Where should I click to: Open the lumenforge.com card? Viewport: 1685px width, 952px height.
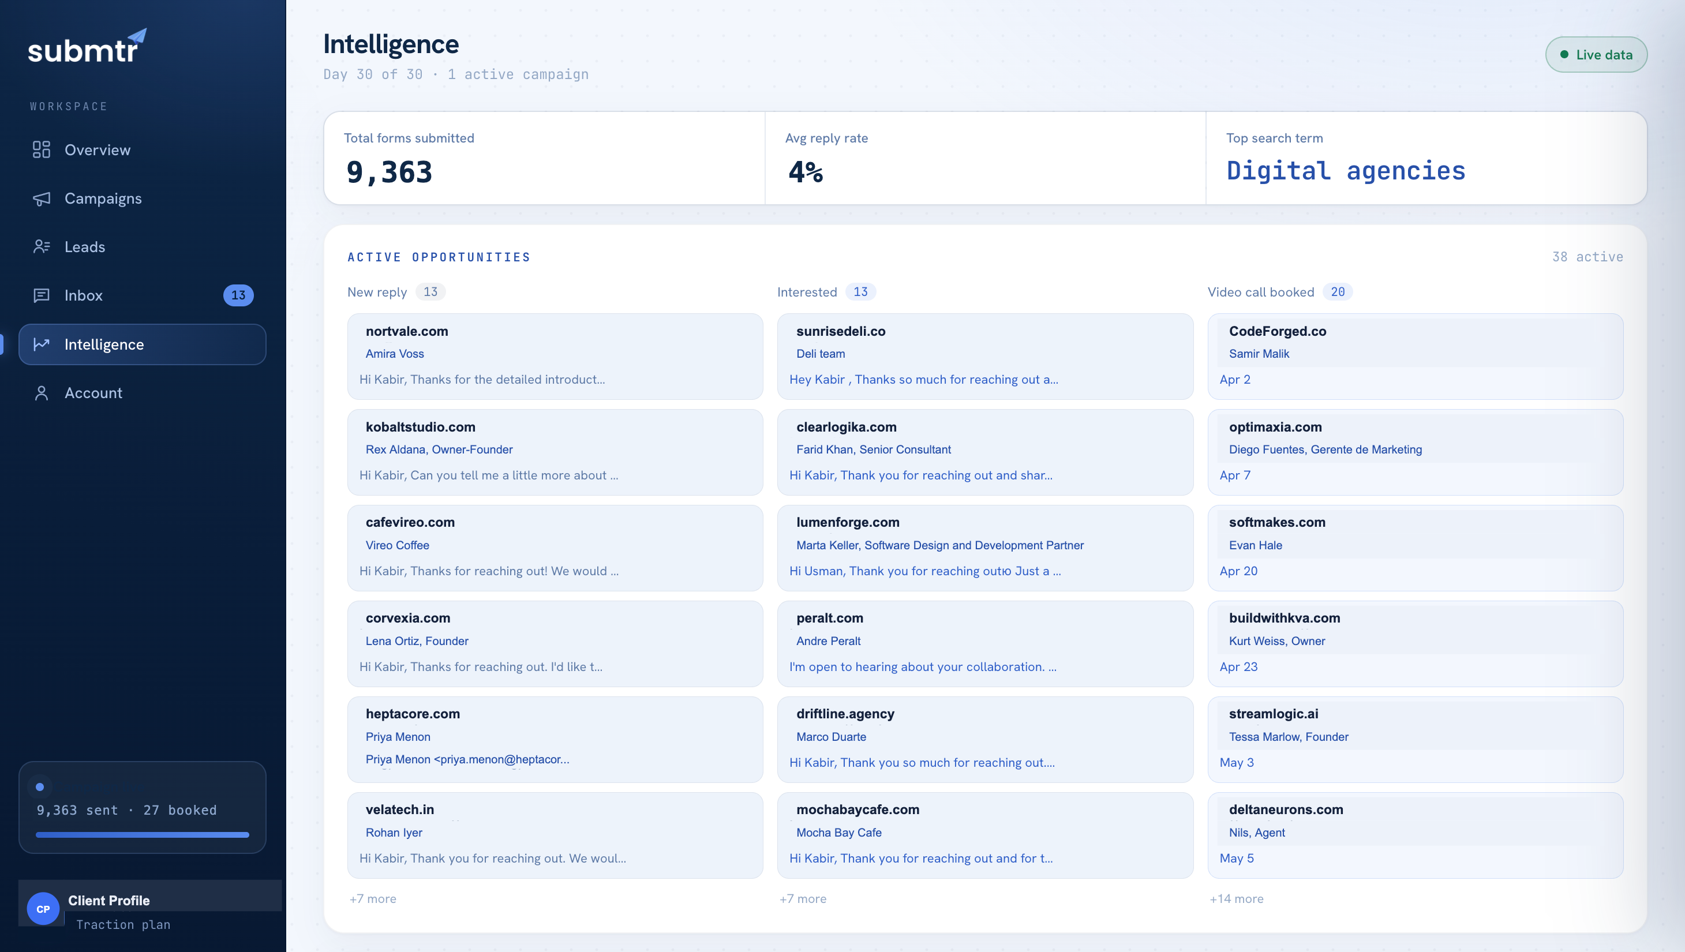(985, 548)
